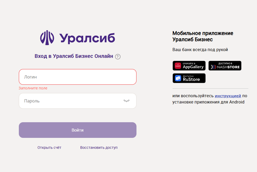The width and height of the screenshot is (257, 172).
Task: Show password with the eye icon
Action: [x=126, y=101]
